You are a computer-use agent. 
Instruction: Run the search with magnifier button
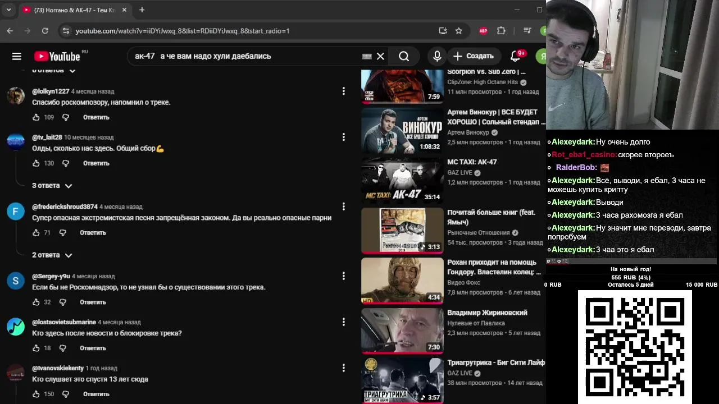click(404, 56)
